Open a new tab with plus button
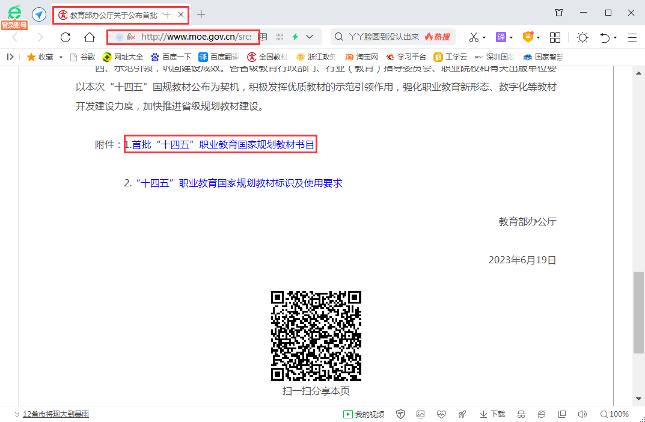The height and width of the screenshot is (422, 645). pyautogui.click(x=201, y=14)
